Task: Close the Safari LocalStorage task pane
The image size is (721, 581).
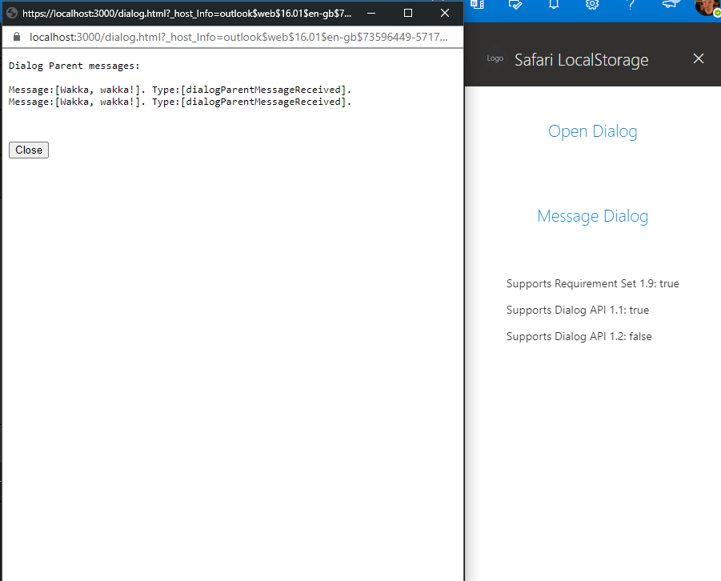Action: point(698,58)
